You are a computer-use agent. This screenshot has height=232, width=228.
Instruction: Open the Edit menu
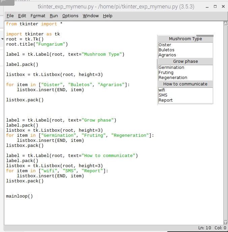[x=22, y=16]
